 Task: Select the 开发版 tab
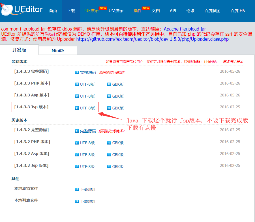coord(19,50)
